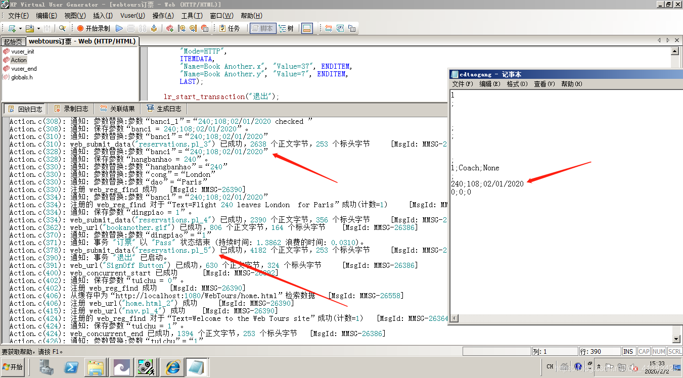Open PowerShell from the taskbar

(x=71, y=367)
